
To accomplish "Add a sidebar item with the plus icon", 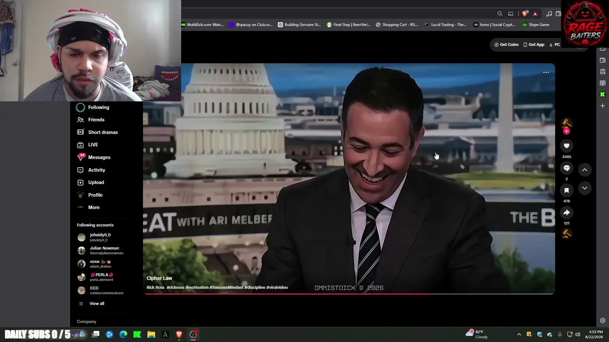I will click(x=603, y=106).
